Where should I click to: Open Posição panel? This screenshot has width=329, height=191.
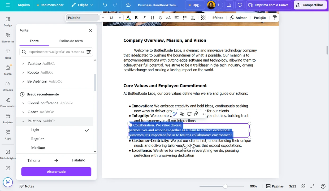click(260, 18)
